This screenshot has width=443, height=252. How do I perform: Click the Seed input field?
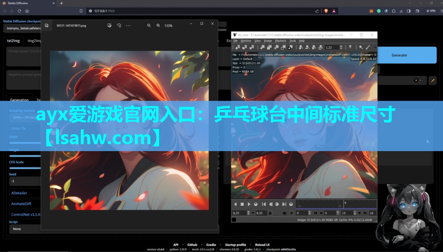click(x=25, y=181)
